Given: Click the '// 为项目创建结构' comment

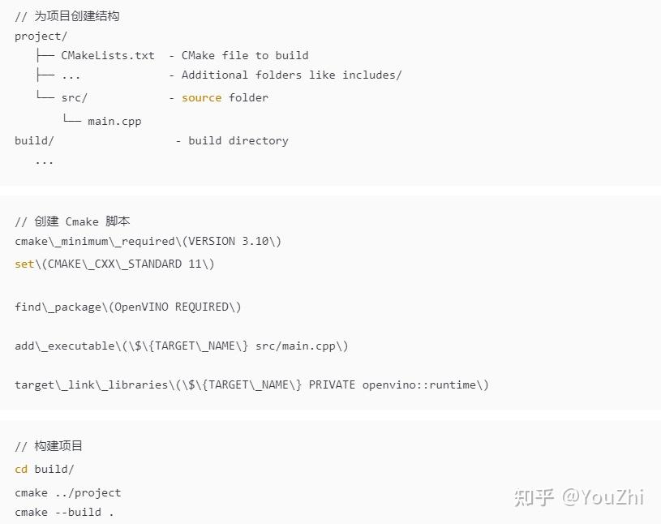Looking at the screenshot, I should [x=67, y=16].
